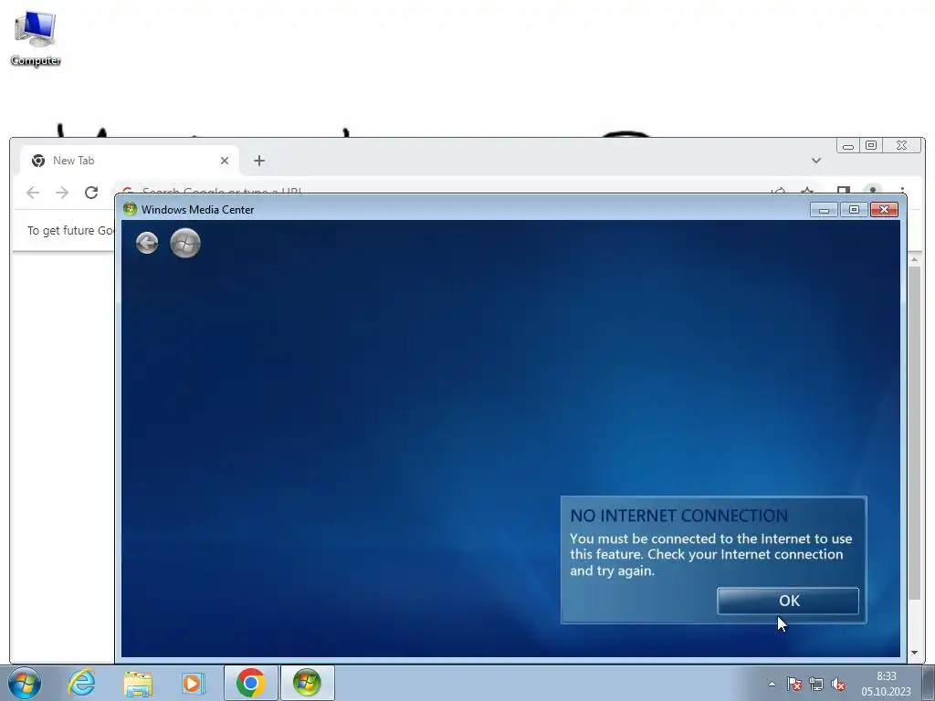Maximize the Chrome window

tap(871, 145)
